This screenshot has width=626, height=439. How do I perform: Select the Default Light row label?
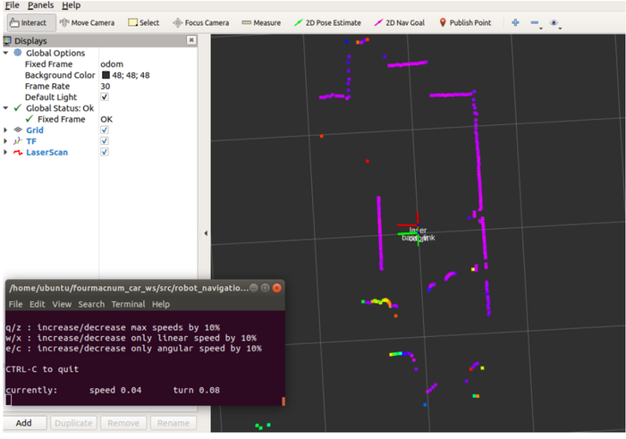point(51,97)
